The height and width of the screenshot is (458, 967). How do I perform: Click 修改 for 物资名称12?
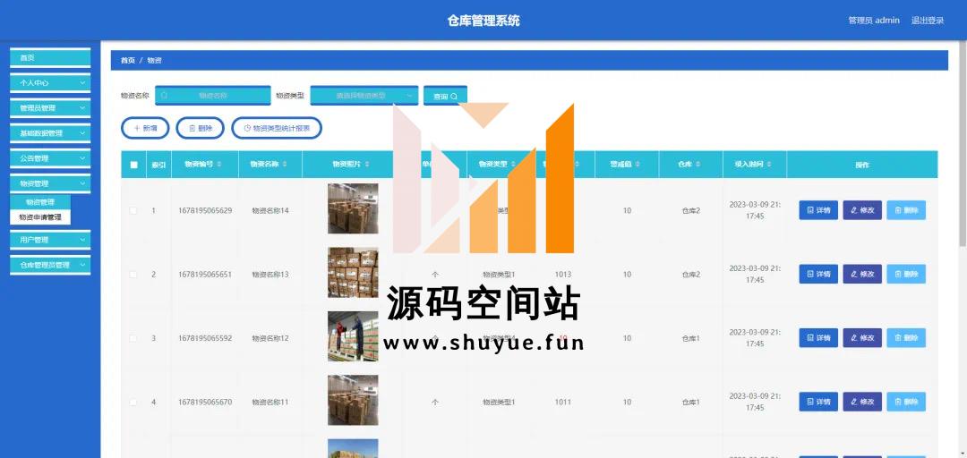coord(862,338)
